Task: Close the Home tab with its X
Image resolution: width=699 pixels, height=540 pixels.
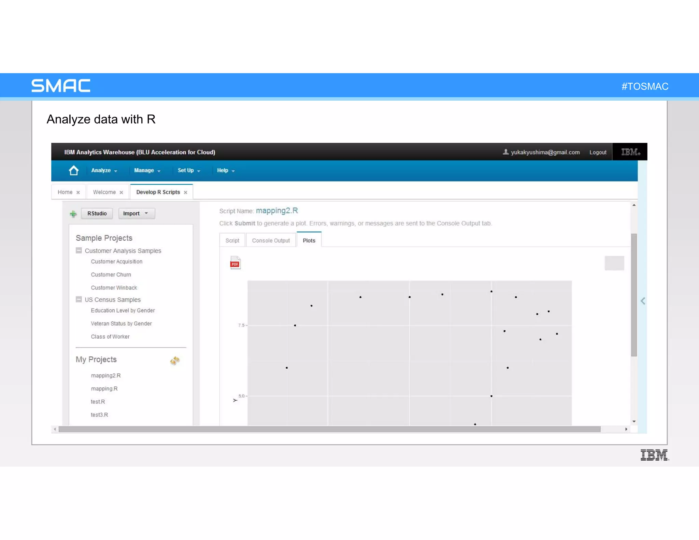Action: (x=78, y=193)
